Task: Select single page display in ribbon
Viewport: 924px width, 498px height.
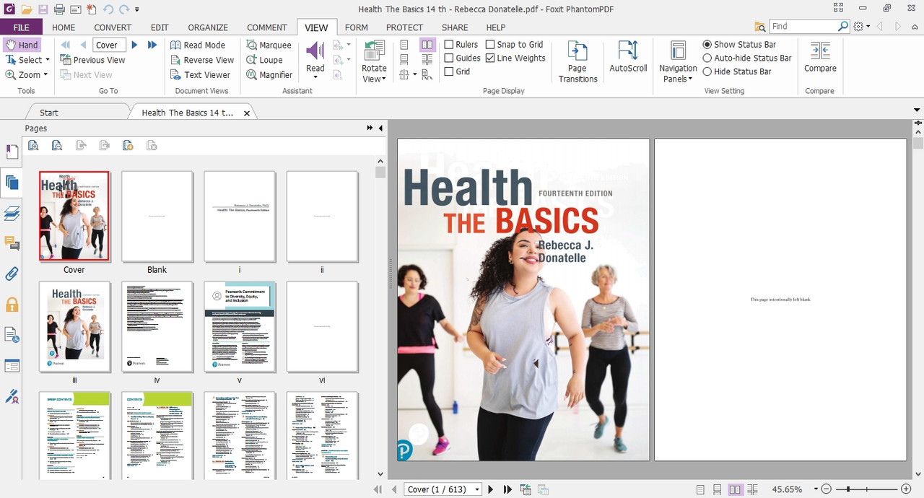Action: pyautogui.click(x=404, y=45)
